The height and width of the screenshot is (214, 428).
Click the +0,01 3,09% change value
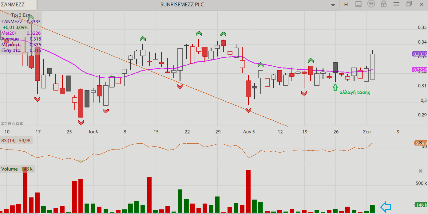pos(15,27)
